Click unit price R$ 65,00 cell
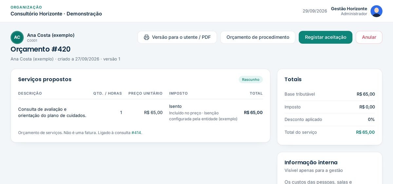Screen dimensions: 393x184 153,113
